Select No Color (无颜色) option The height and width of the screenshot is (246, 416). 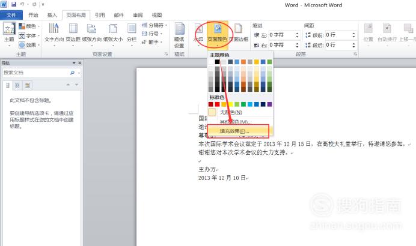tap(231, 112)
